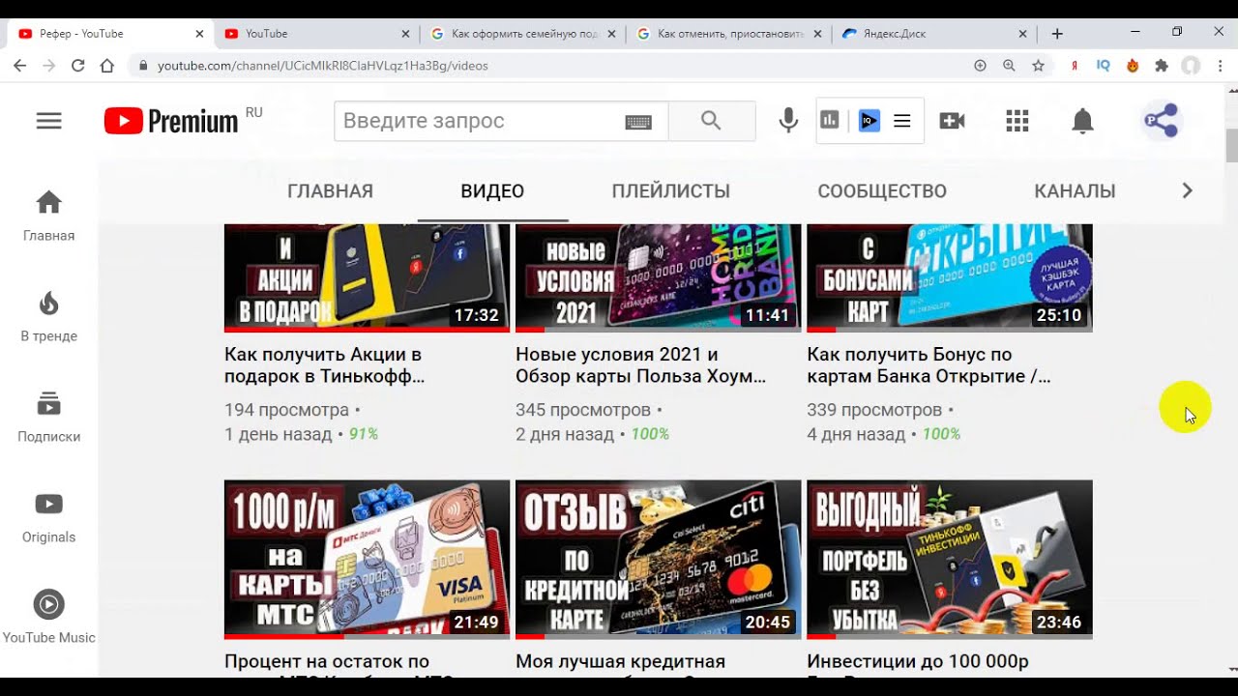Click the 91% rating on the Тинькофф video
Viewport: 1238px width, 696px height.
tap(364, 435)
